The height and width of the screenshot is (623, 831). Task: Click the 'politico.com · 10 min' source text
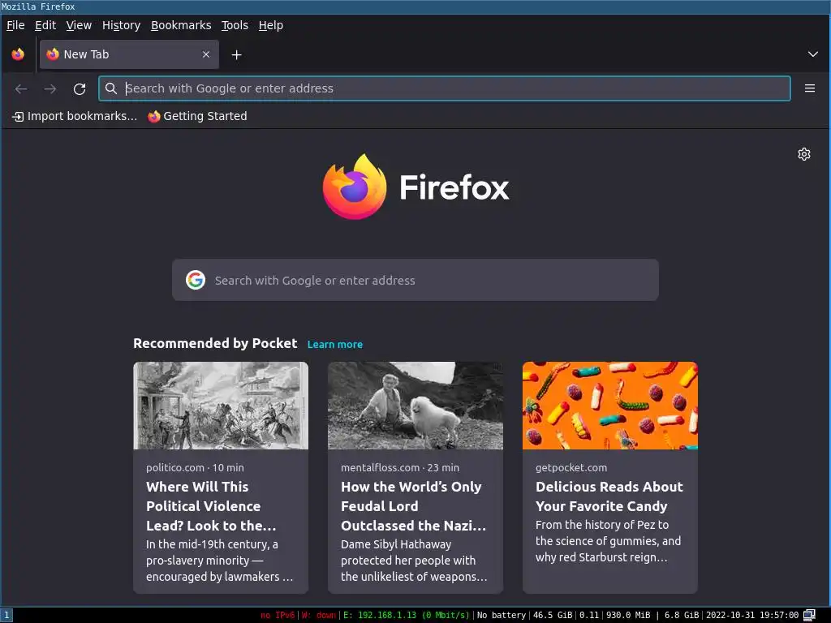click(195, 468)
